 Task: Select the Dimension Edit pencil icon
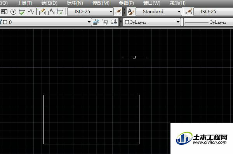click(42, 12)
